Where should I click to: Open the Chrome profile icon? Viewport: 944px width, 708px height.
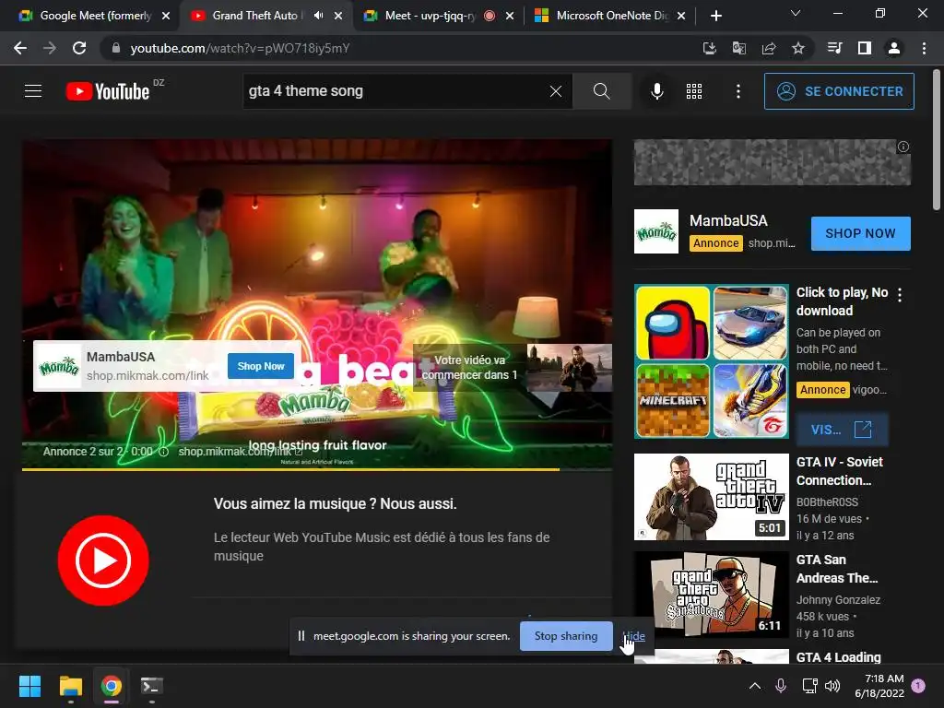(x=894, y=48)
